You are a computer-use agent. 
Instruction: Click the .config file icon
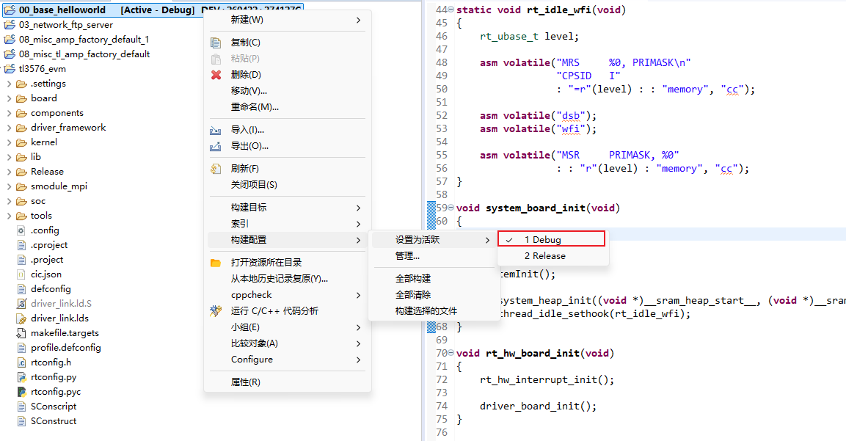pos(21,230)
